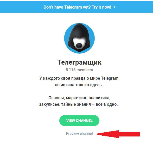Click the word 'members' under the title
Screen dimensions: 153x156
[85, 70]
